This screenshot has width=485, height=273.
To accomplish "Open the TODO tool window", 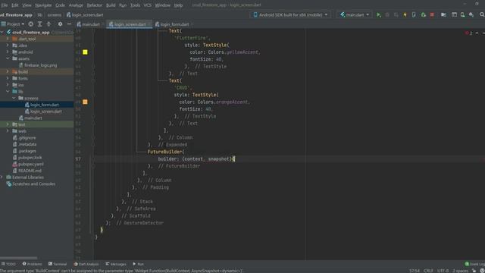I will click(8, 264).
